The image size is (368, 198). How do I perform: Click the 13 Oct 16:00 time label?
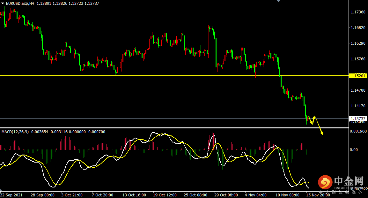(x=134, y=195)
